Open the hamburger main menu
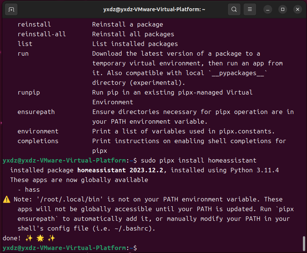The width and height of the screenshot is (307, 253). tap(249, 9)
